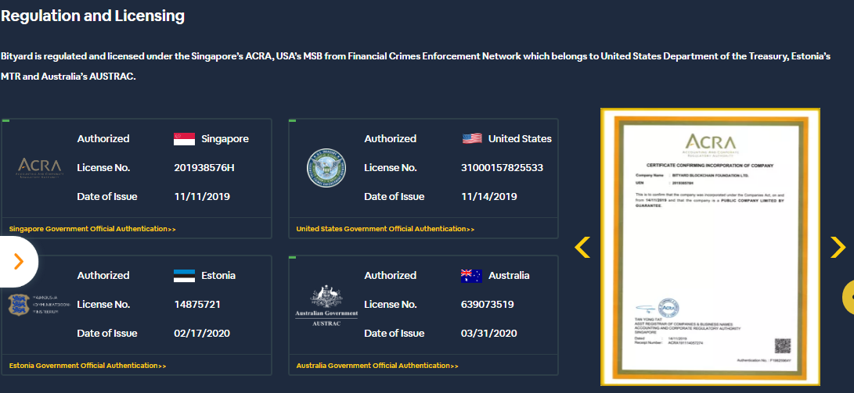Expand the white circular side arrow button

click(x=17, y=262)
